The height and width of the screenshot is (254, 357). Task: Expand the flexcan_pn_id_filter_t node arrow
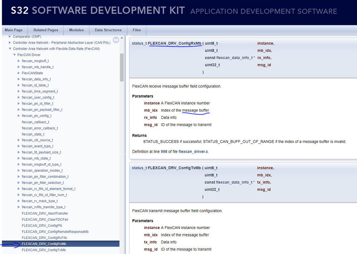pyautogui.click(x=19, y=103)
